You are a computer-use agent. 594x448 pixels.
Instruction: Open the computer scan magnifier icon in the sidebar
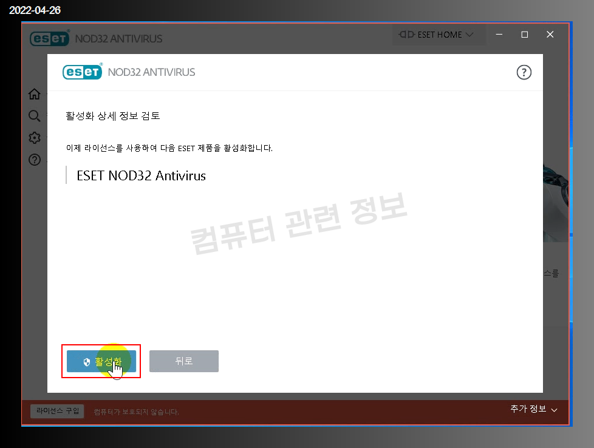[x=35, y=116]
